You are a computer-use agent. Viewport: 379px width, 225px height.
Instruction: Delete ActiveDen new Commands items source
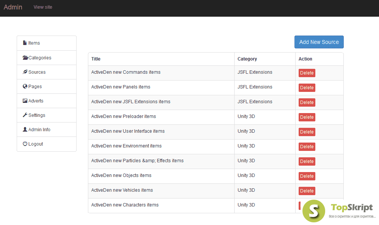click(x=307, y=73)
